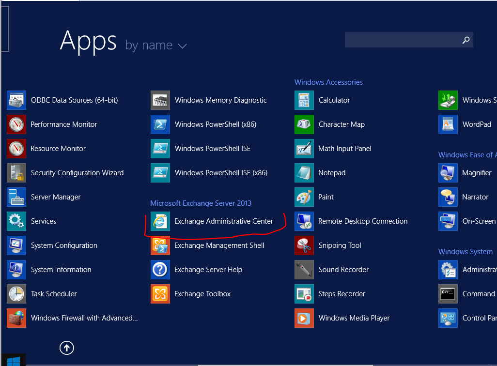Open WordPad icon
The height and width of the screenshot is (366, 497).
(x=448, y=124)
